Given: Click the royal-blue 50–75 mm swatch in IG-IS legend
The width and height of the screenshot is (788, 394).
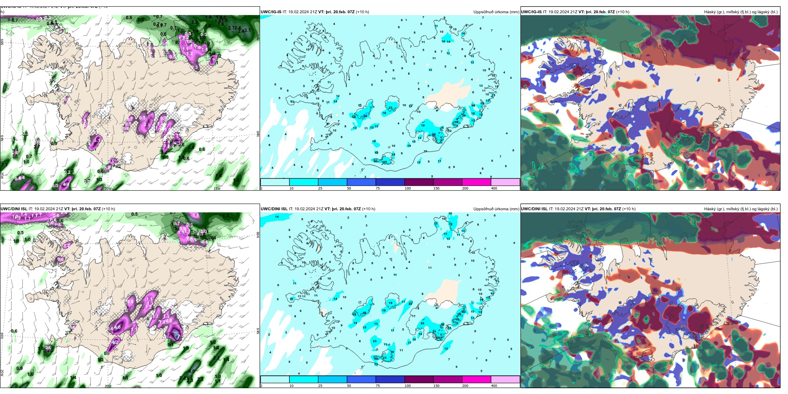Looking at the screenshot, I should pyautogui.click(x=361, y=182).
